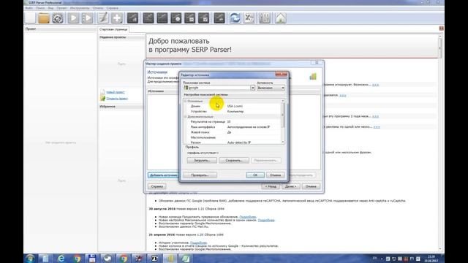Collapse the Дополнительные settings group
Viewport: 468px width, 263px height.
[x=185, y=117]
